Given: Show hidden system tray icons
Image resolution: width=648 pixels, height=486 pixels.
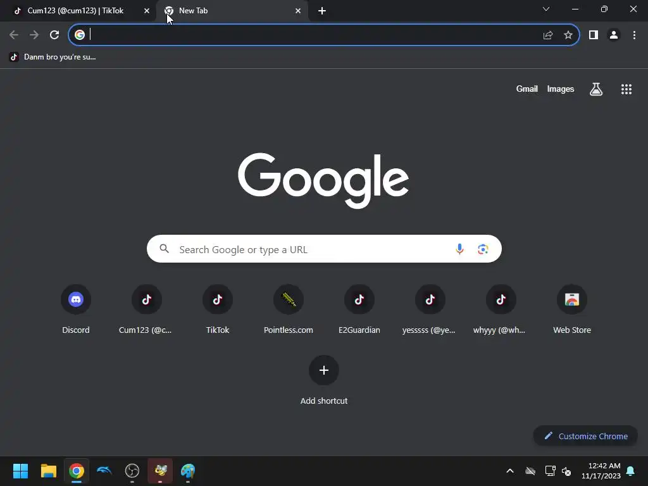Looking at the screenshot, I should coord(510,471).
